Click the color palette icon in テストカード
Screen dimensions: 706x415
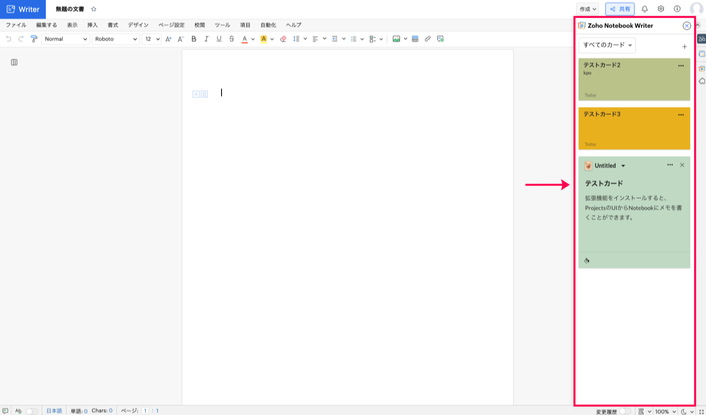click(587, 260)
